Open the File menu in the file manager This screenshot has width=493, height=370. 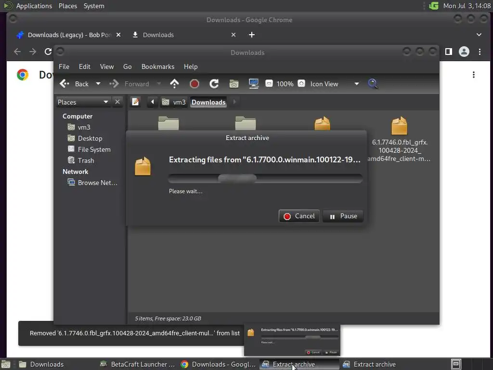tap(64, 66)
